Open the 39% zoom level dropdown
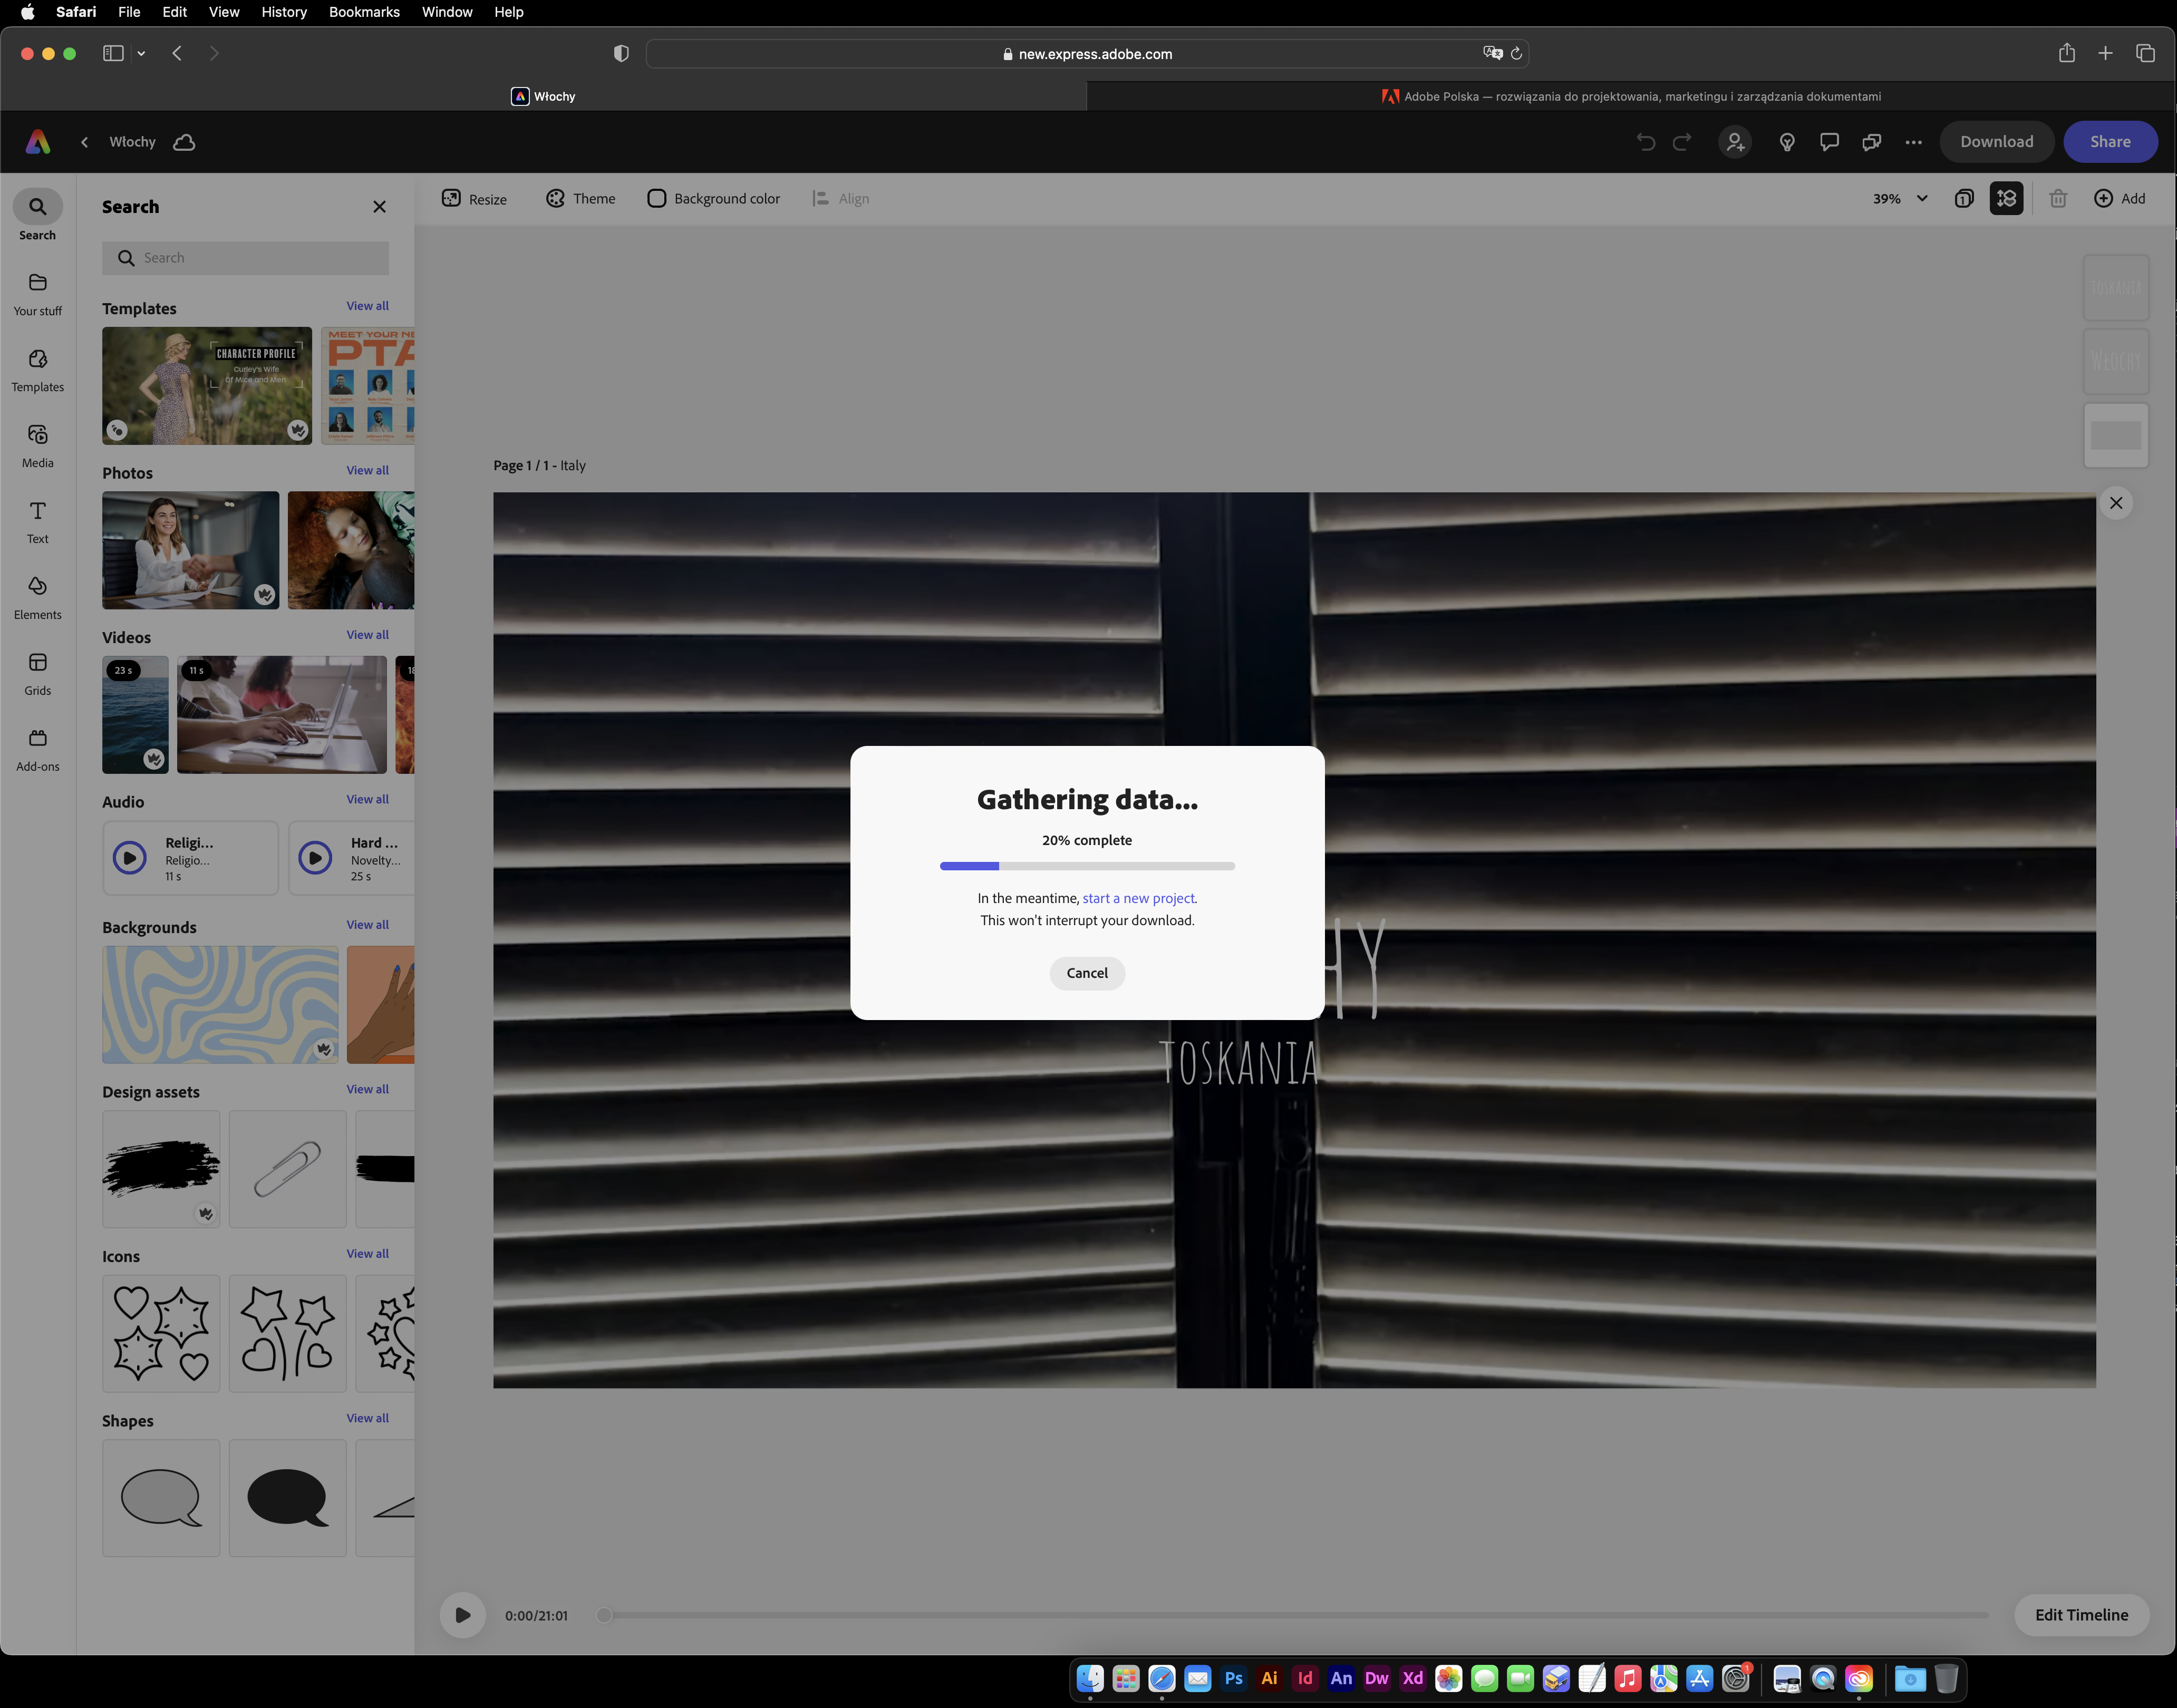Image resolution: width=2177 pixels, height=1708 pixels. tap(1897, 198)
